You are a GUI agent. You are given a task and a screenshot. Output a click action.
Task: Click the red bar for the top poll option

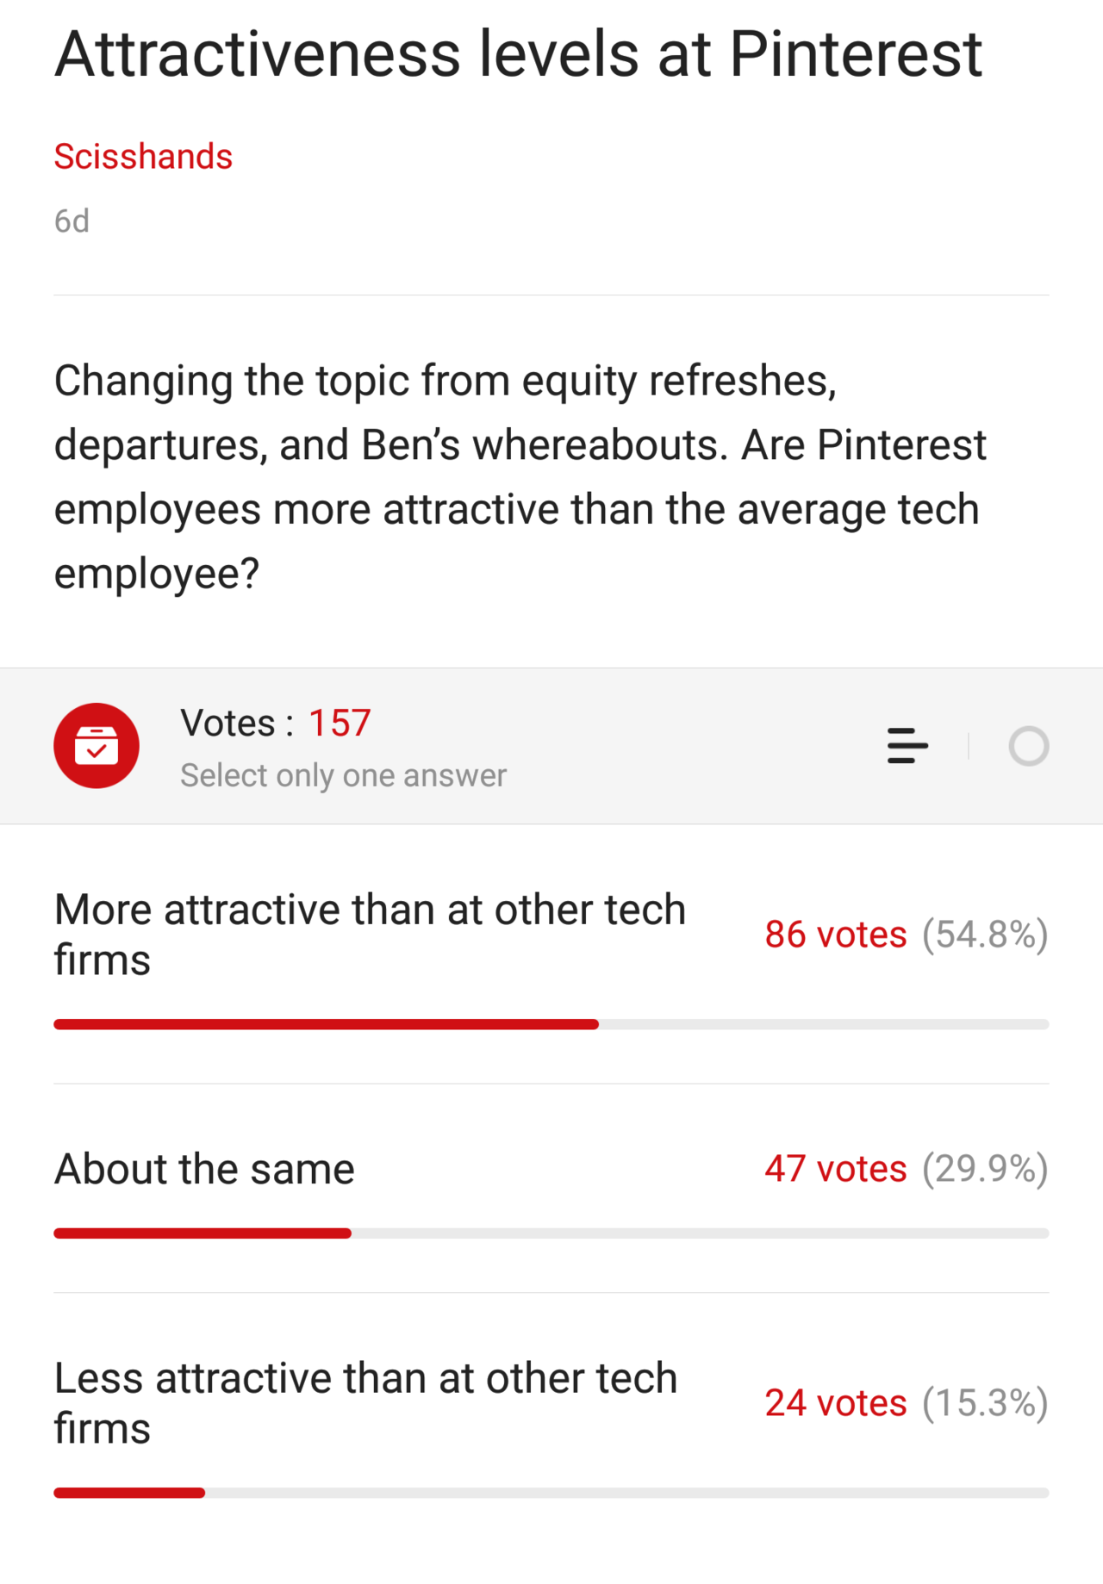[x=326, y=1023]
